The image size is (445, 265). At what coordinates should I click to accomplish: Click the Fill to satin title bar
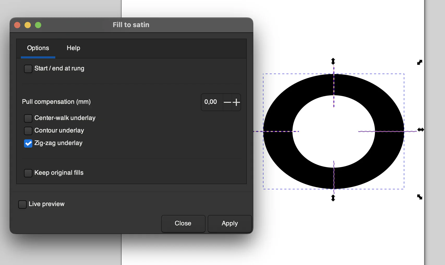131,25
